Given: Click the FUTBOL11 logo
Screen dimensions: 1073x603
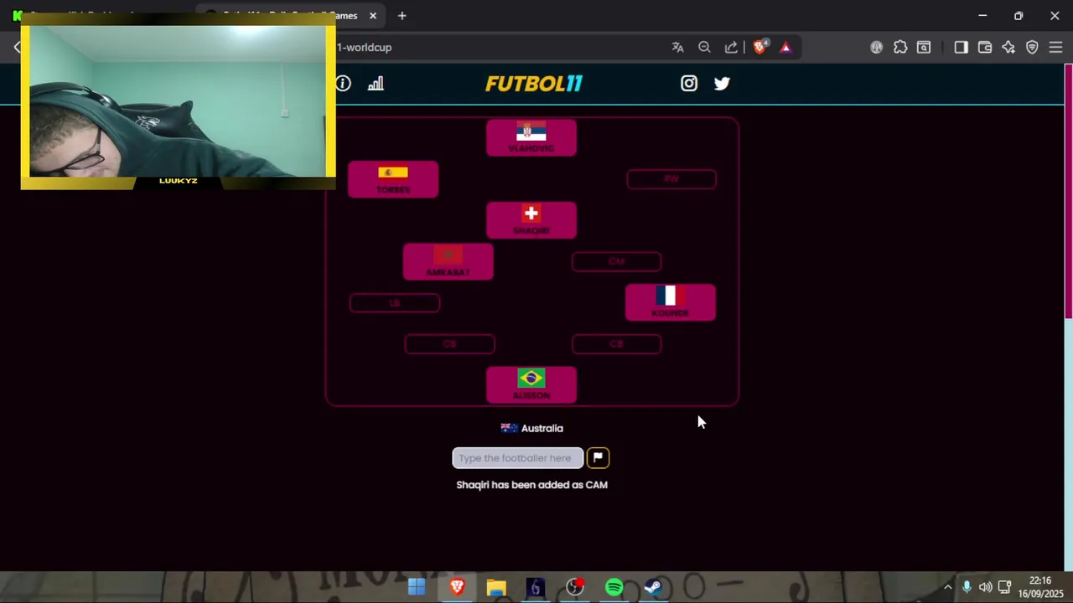Looking at the screenshot, I should 534,83.
